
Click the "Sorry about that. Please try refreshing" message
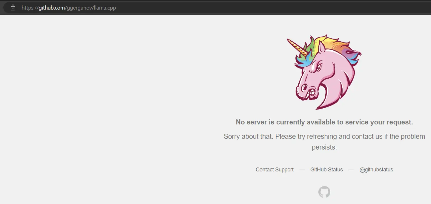coord(324,142)
